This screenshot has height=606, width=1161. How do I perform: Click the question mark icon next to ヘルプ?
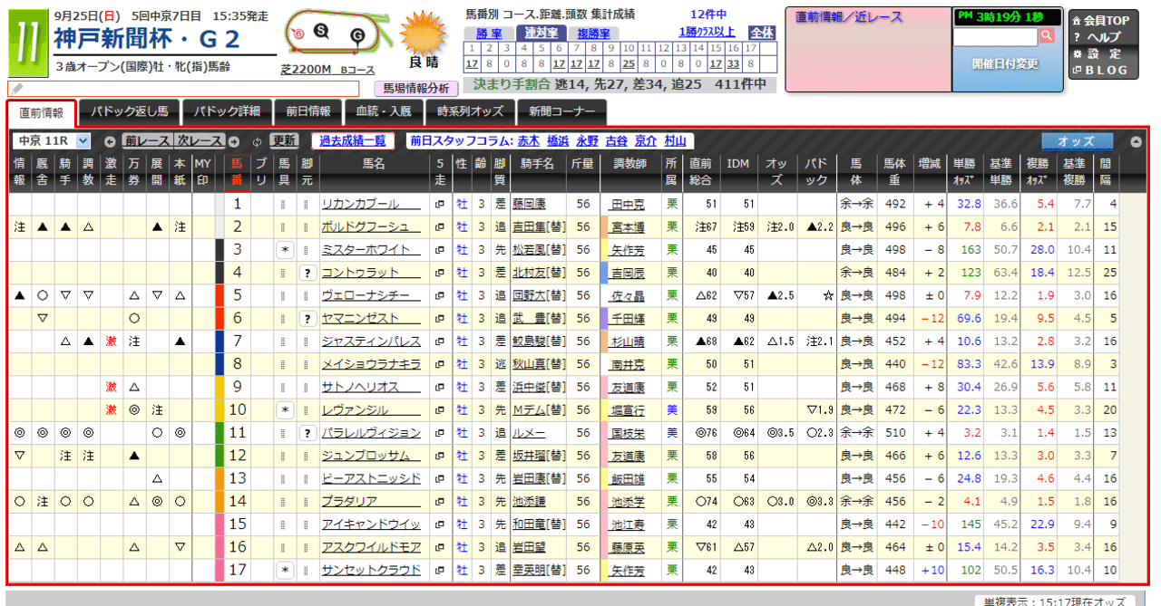coord(1077,38)
